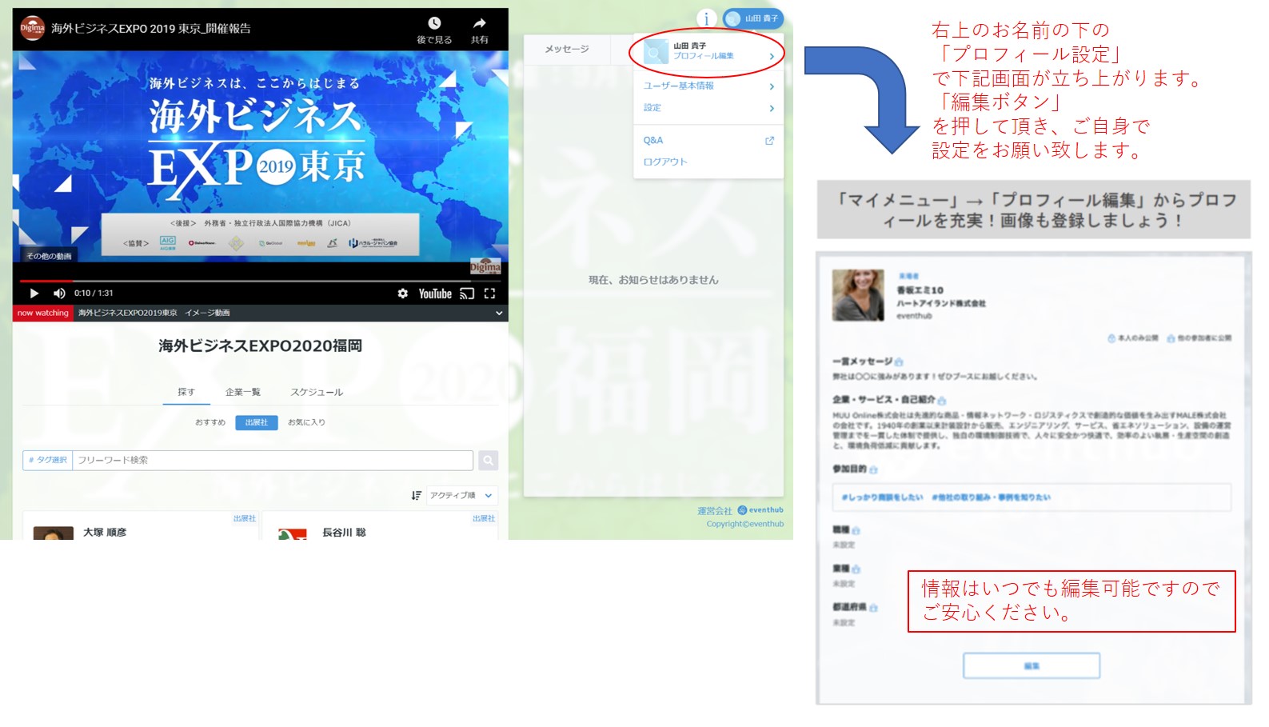
Task: Click the 海外ビジネスEXPO2020福岡 heading
Action: [x=261, y=346]
